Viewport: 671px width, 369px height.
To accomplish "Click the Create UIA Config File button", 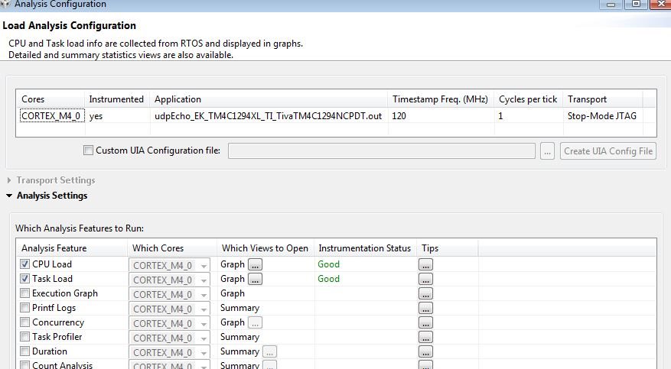I will coord(608,151).
